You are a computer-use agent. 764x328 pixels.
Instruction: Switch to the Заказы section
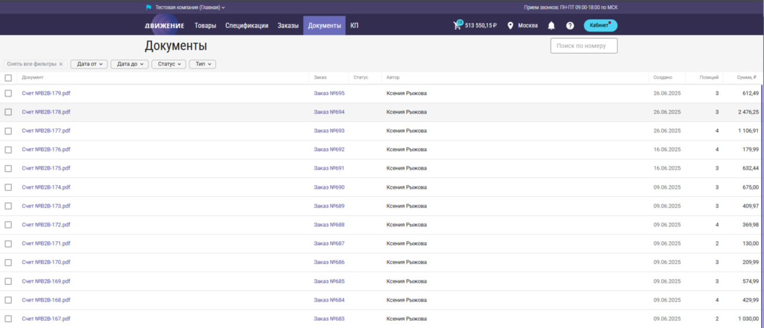coord(288,26)
